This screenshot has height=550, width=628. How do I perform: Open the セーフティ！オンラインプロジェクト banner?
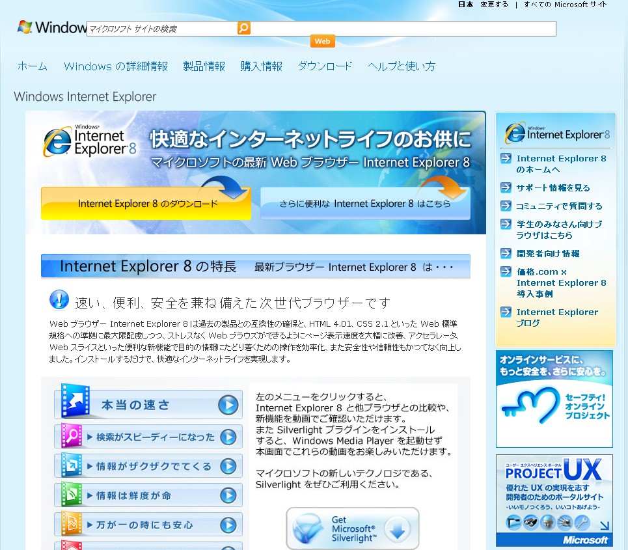pos(554,399)
